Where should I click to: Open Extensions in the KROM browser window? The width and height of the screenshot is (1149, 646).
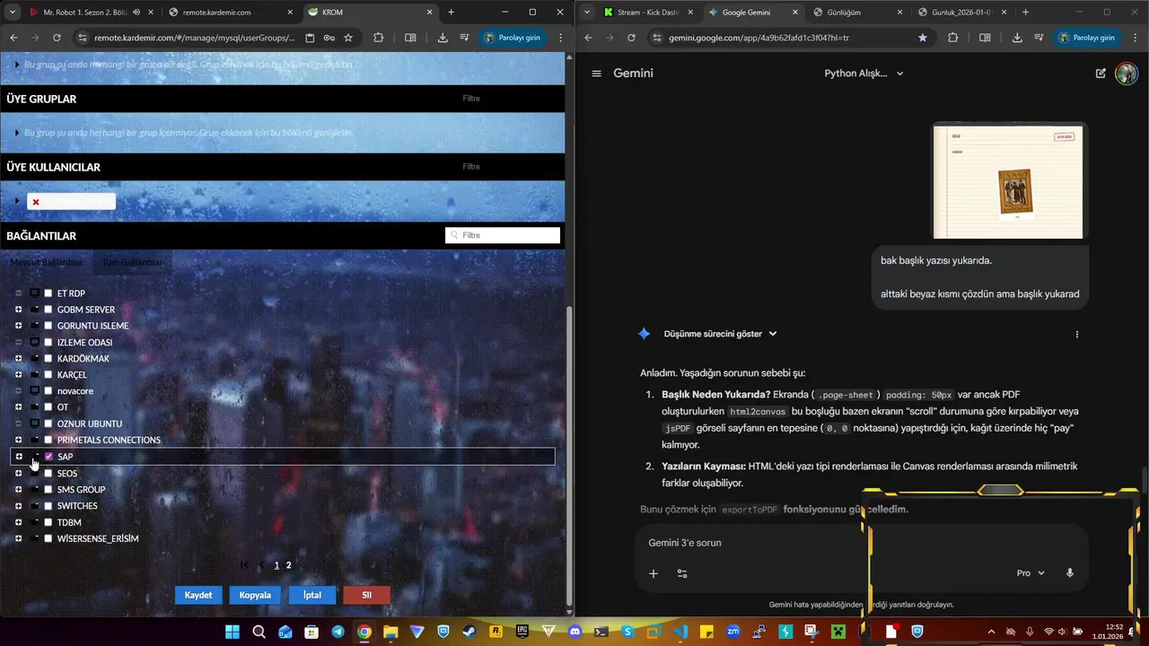point(378,38)
